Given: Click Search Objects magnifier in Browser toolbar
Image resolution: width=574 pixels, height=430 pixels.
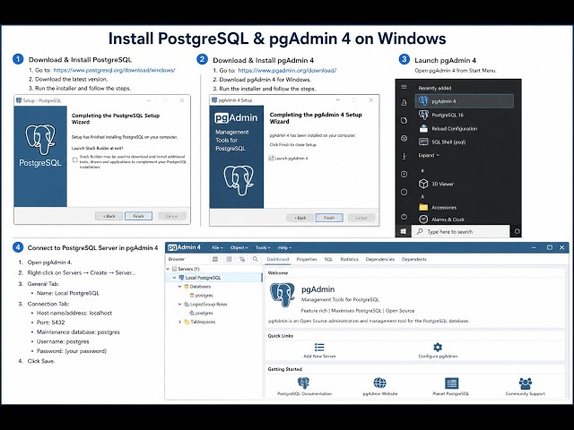Looking at the screenshot, I should (255, 259).
